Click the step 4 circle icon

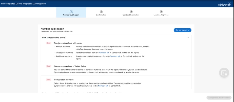click(x=161, y=12)
